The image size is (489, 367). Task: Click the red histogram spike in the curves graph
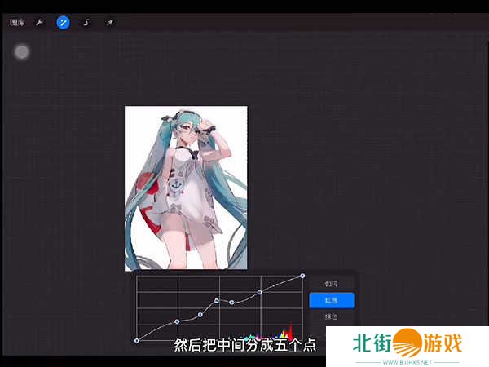tap(289, 332)
